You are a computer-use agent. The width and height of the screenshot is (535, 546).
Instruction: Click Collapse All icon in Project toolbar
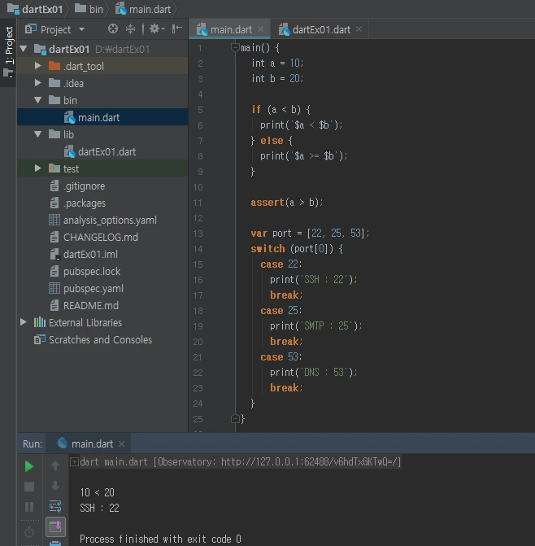[130, 29]
